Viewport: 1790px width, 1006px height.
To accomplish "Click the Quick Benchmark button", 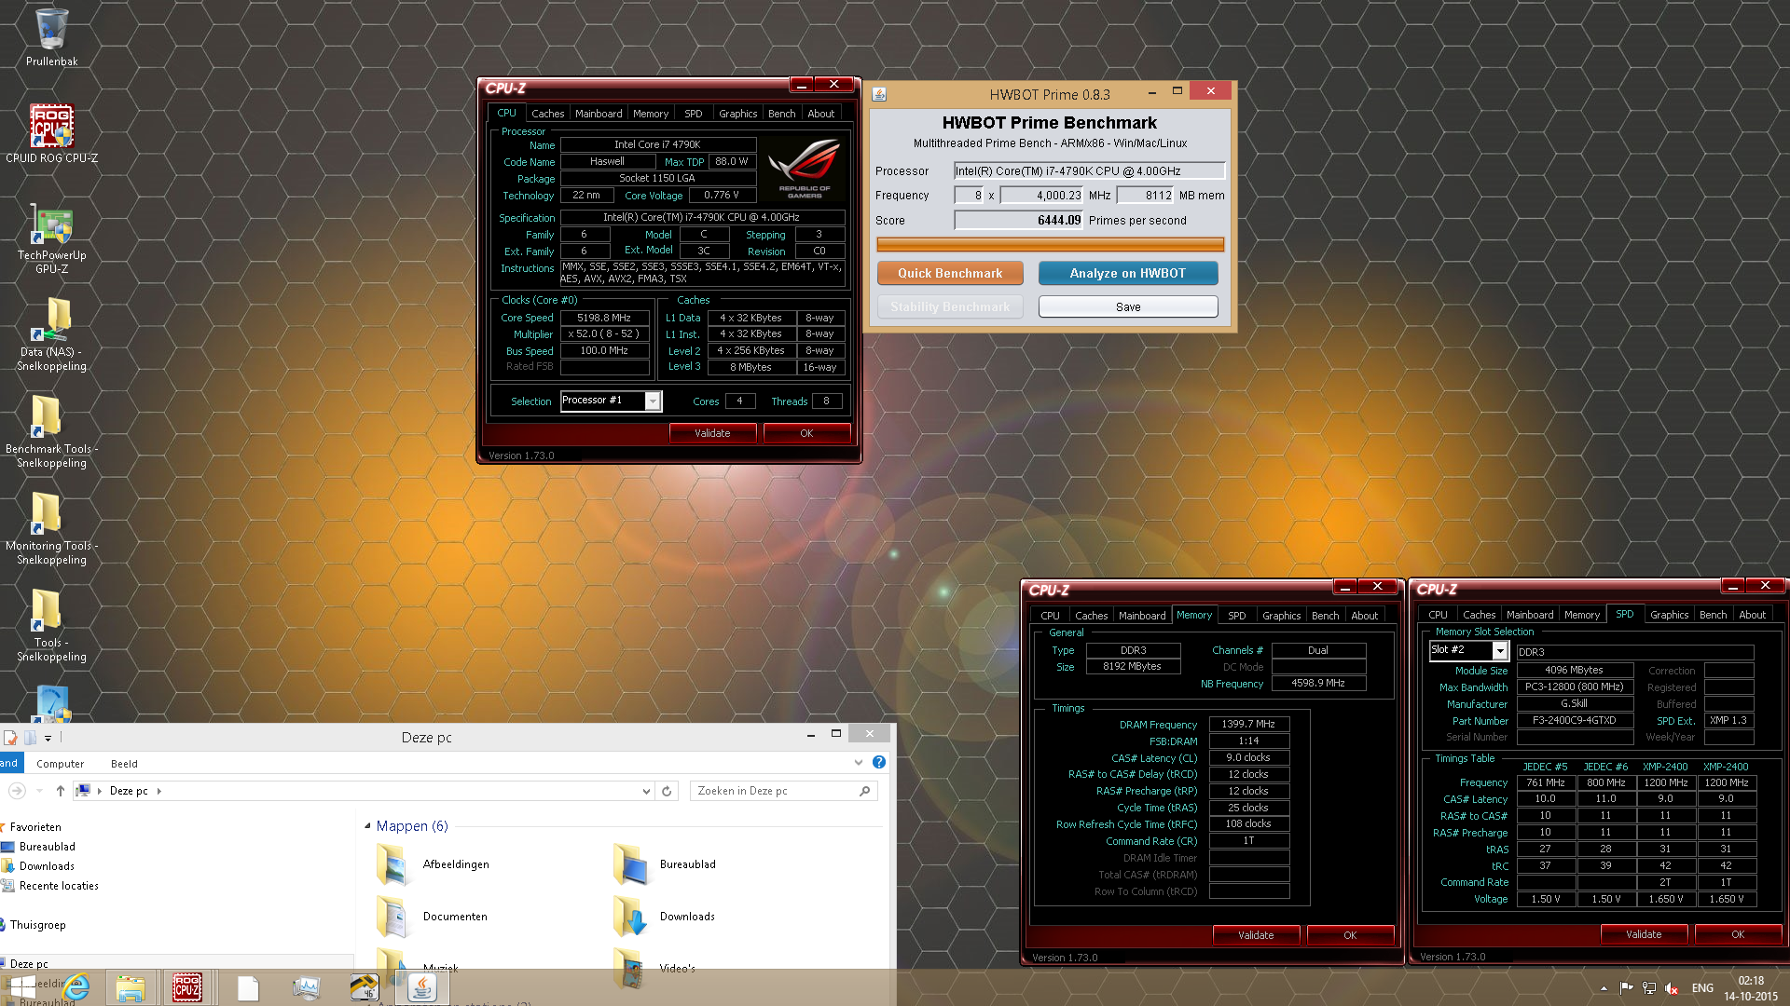I will pyautogui.click(x=950, y=273).
